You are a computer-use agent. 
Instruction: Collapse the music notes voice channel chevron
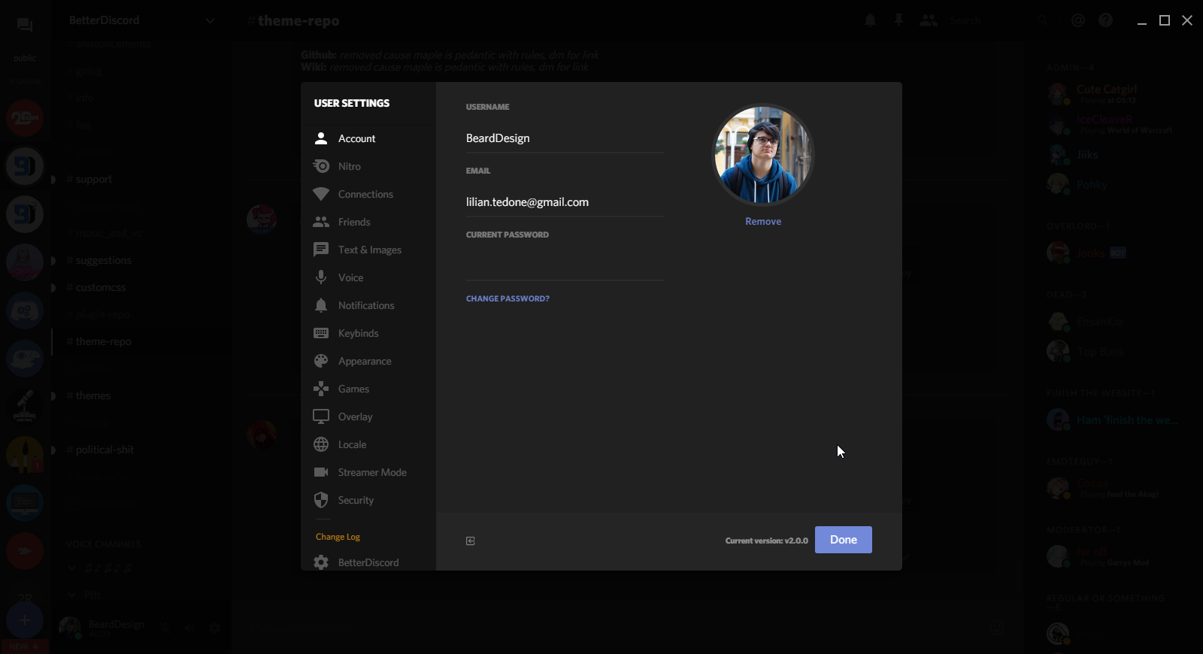coord(72,568)
